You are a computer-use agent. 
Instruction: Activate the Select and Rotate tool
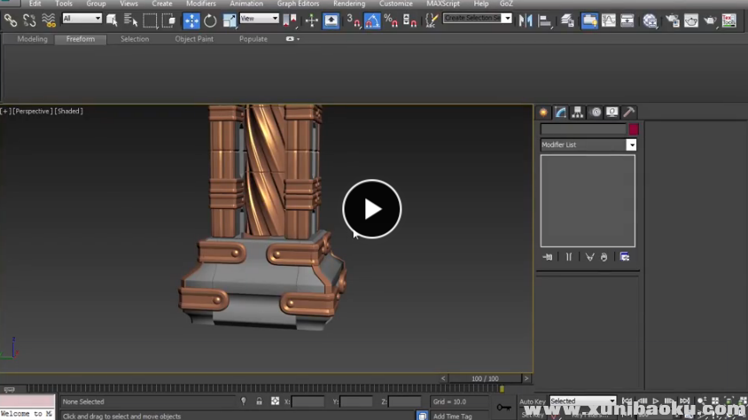tap(210, 20)
